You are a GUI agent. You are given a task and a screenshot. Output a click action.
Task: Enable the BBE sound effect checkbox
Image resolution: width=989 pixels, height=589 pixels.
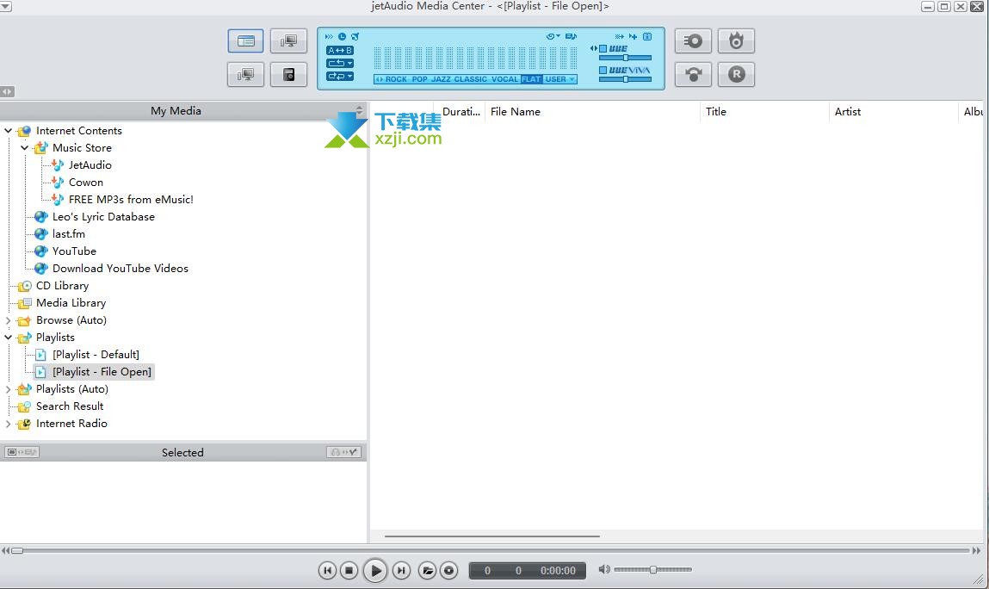[603, 48]
